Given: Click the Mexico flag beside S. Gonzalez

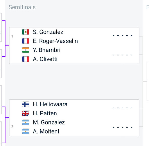Looking at the screenshot, I should (x=26, y=32).
